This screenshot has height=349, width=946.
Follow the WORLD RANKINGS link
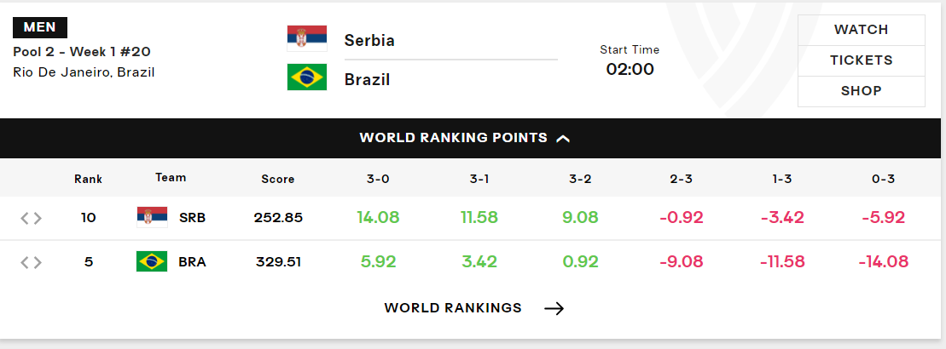point(453,308)
